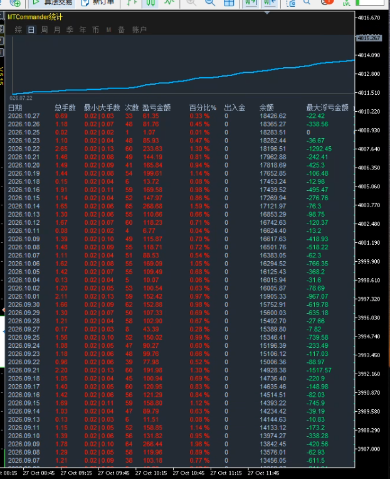Click the 盈亏金额 column header

(156, 108)
